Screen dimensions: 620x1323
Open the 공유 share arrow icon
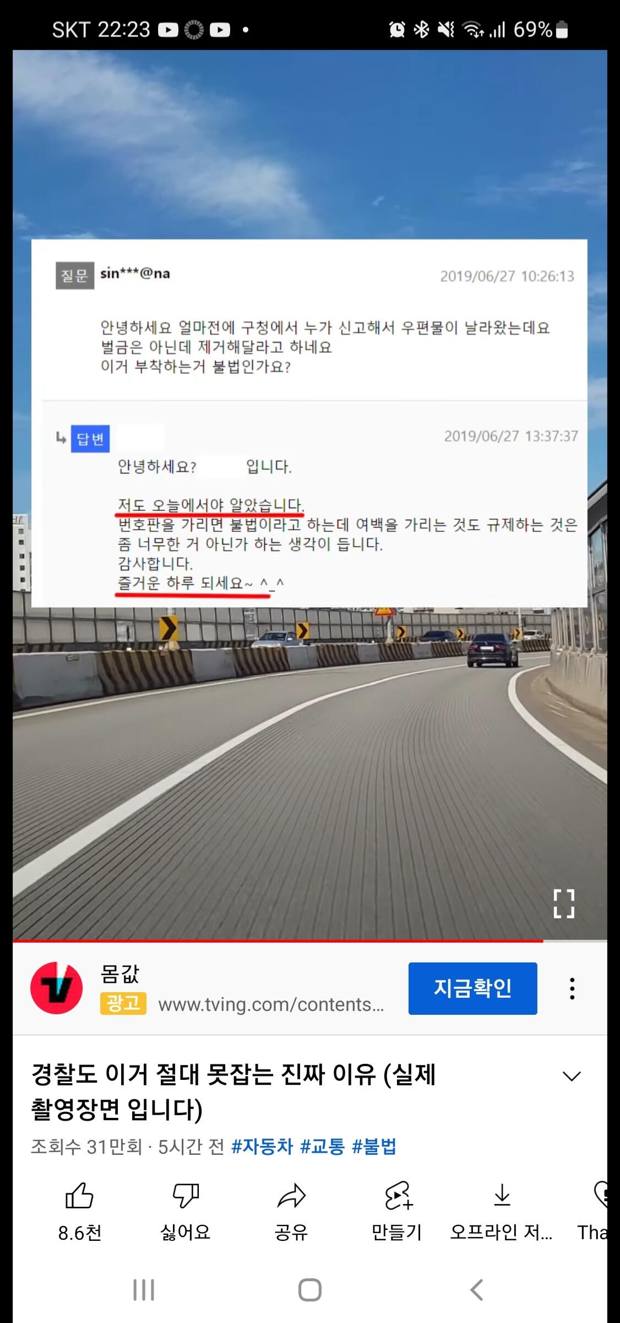(x=291, y=1196)
